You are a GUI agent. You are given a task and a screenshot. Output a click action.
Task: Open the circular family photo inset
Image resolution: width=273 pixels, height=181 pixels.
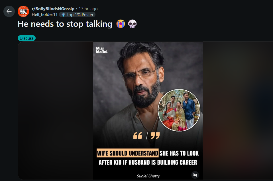tap(179, 110)
